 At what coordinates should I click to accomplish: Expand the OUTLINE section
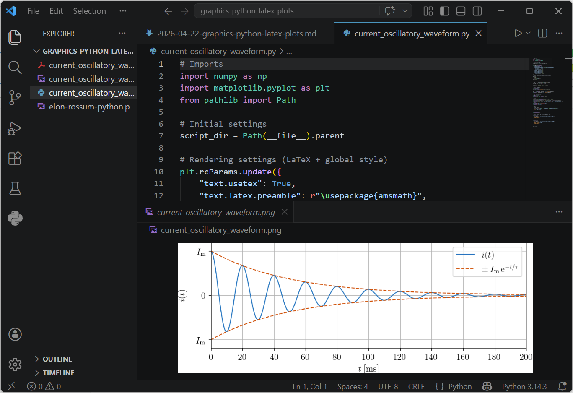[57, 359]
